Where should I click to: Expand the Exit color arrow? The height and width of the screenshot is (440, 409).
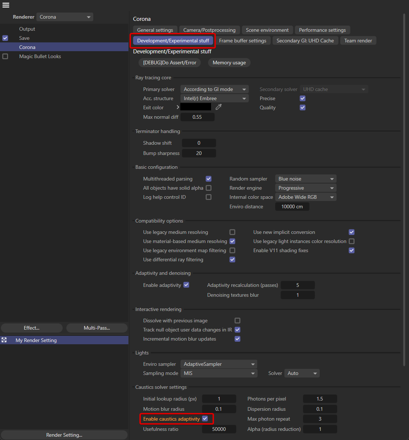click(178, 107)
